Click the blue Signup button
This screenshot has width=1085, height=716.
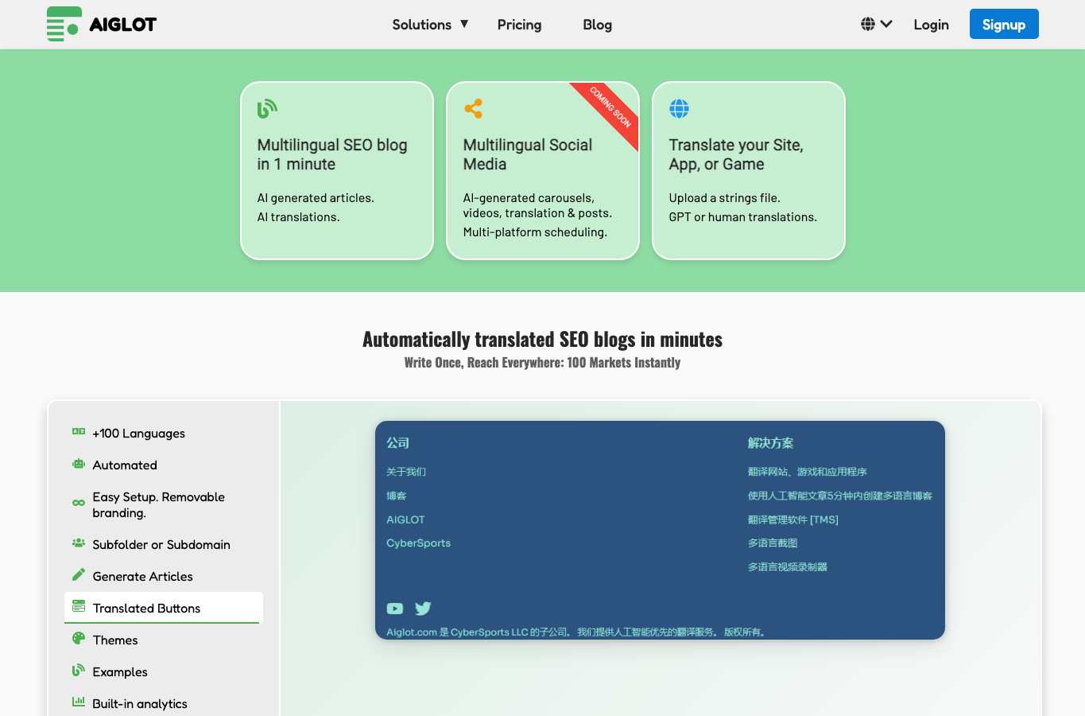click(x=1004, y=24)
